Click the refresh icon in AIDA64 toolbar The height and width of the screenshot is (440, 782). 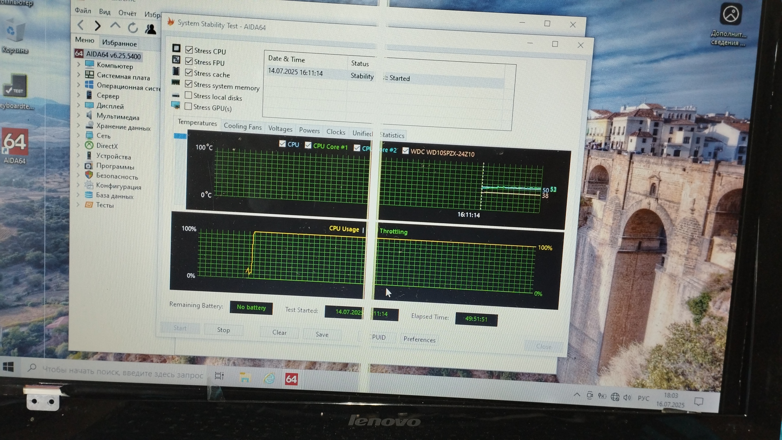[133, 28]
